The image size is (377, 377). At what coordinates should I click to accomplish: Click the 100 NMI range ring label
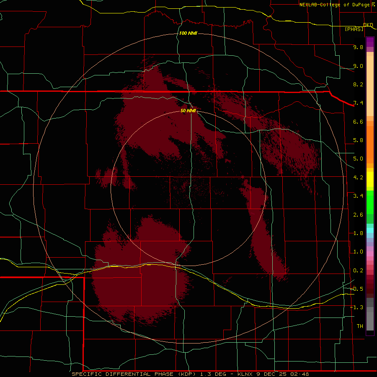tap(188, 33)
